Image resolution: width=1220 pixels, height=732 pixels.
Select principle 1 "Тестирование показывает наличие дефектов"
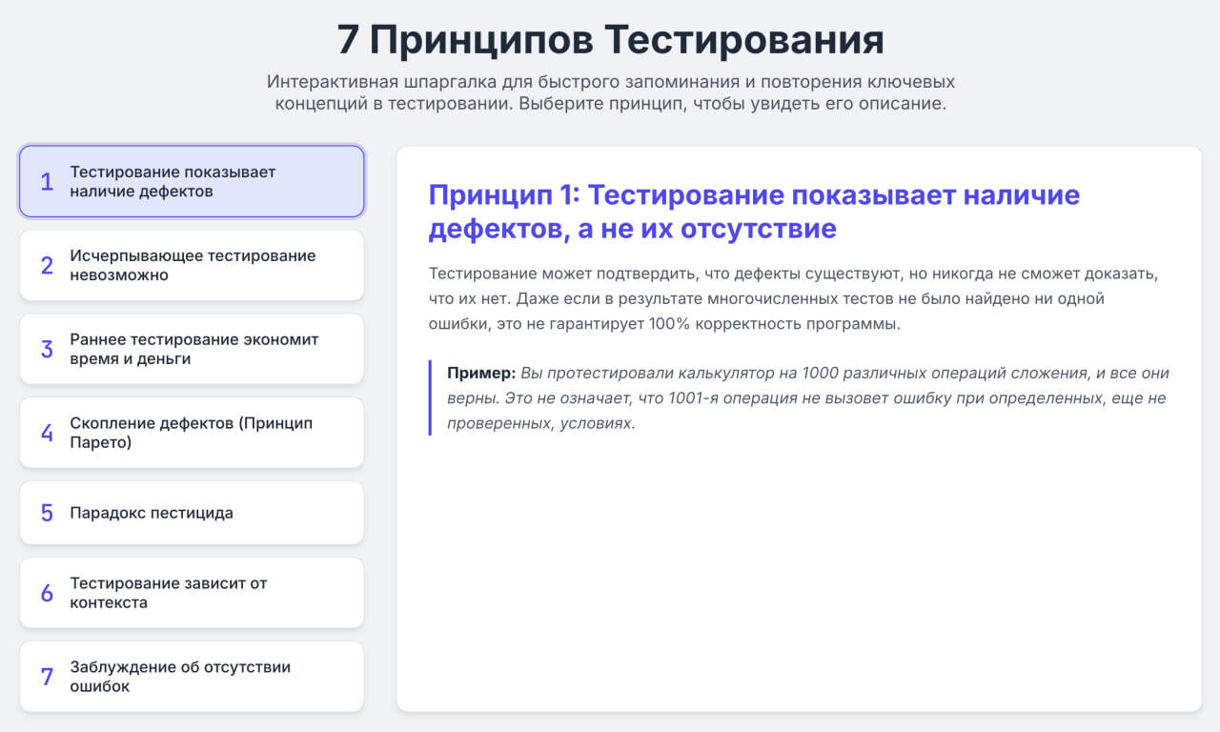click(192, 181)
